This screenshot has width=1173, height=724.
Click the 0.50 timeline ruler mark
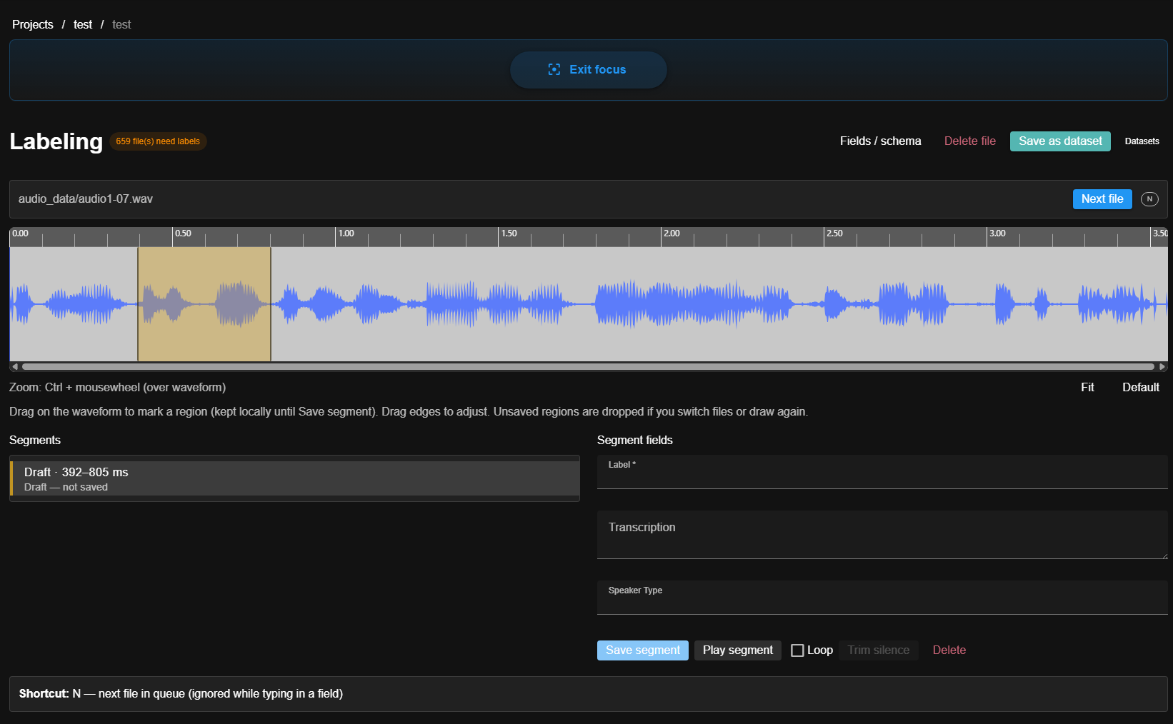183,233
